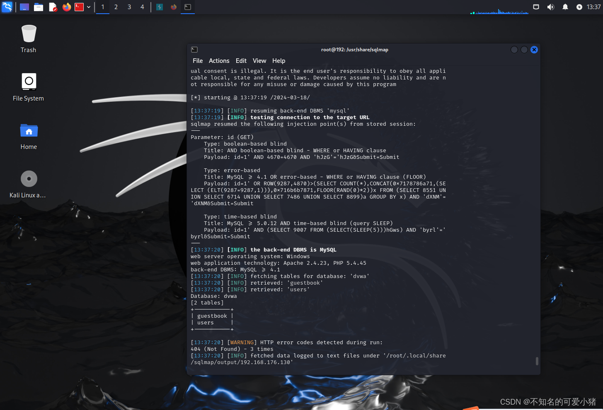
Task: Select the Trash desktop icon
Action: [29, 39]
